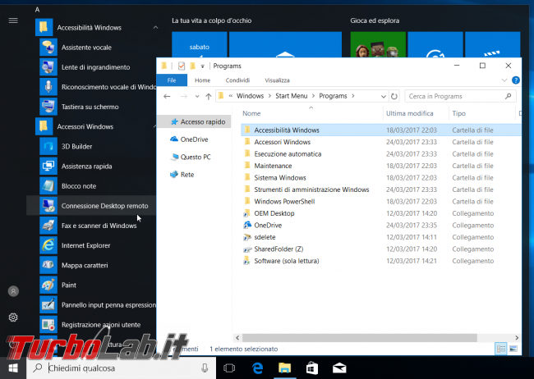Open Assistente vocale from Start menu
Viewport: 534px width, 379px height.
98,48
